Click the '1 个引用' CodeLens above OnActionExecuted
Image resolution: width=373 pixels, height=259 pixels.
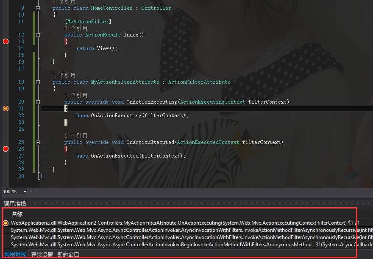click(76, 136)
